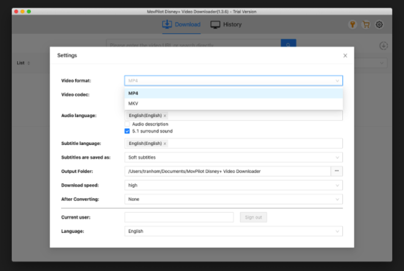Viewport: 404px width, 271px height.
Task: Expand the Language dropdown
Action: 233,231
